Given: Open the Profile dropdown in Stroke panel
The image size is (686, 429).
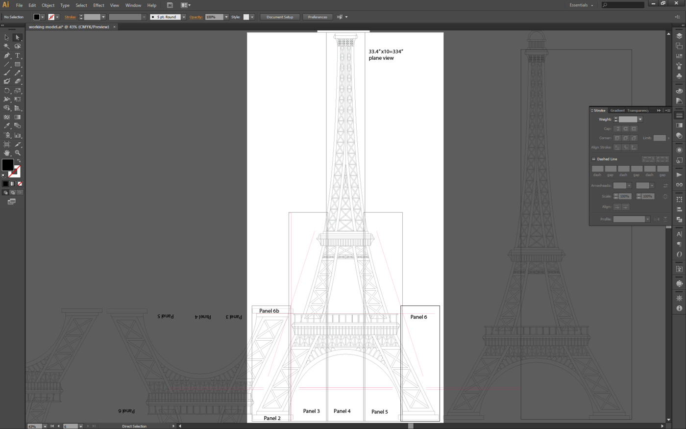Looking at the screenshot, I should 647,219.
